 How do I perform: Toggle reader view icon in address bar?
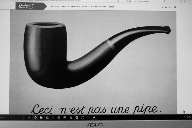[118, 1]
